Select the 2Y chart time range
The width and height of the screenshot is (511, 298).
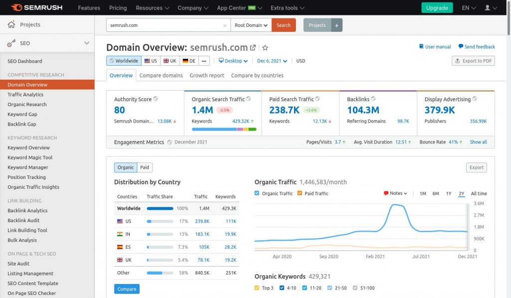point(462,193)
